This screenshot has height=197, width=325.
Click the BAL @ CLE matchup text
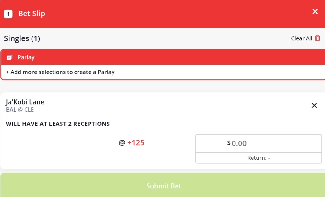pos(20,110)
